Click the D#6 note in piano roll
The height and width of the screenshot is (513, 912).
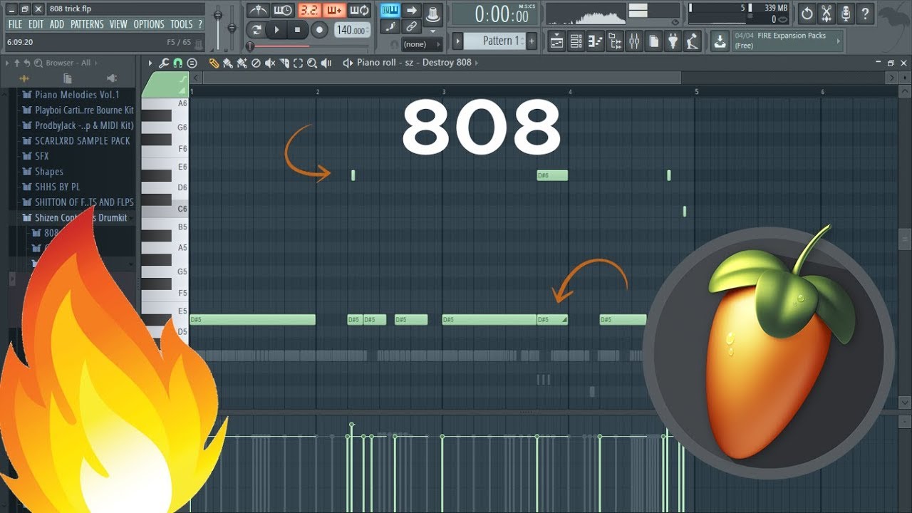552,175
